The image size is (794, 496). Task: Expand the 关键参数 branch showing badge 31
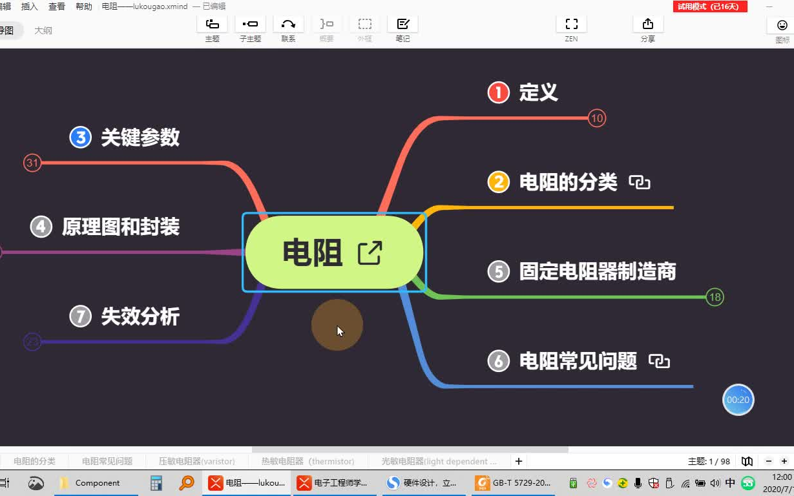(x=32, y=163)
